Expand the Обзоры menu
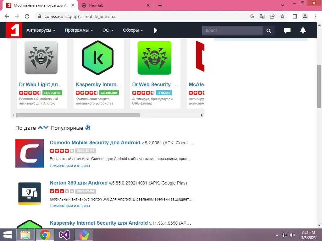This screenshot has width=322, height=241. 133,30
